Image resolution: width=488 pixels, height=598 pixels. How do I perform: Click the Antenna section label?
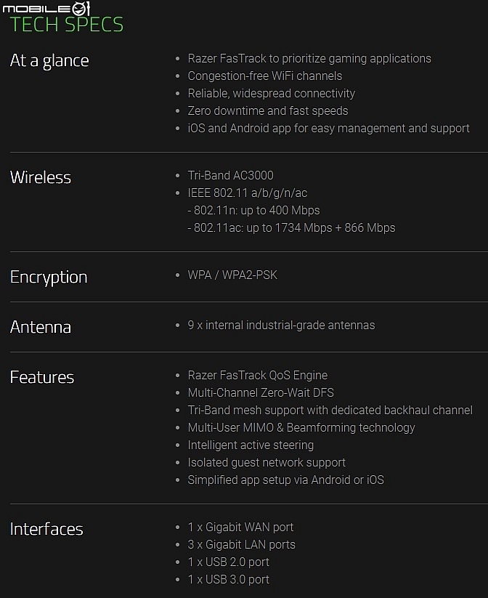pos(41,327)
